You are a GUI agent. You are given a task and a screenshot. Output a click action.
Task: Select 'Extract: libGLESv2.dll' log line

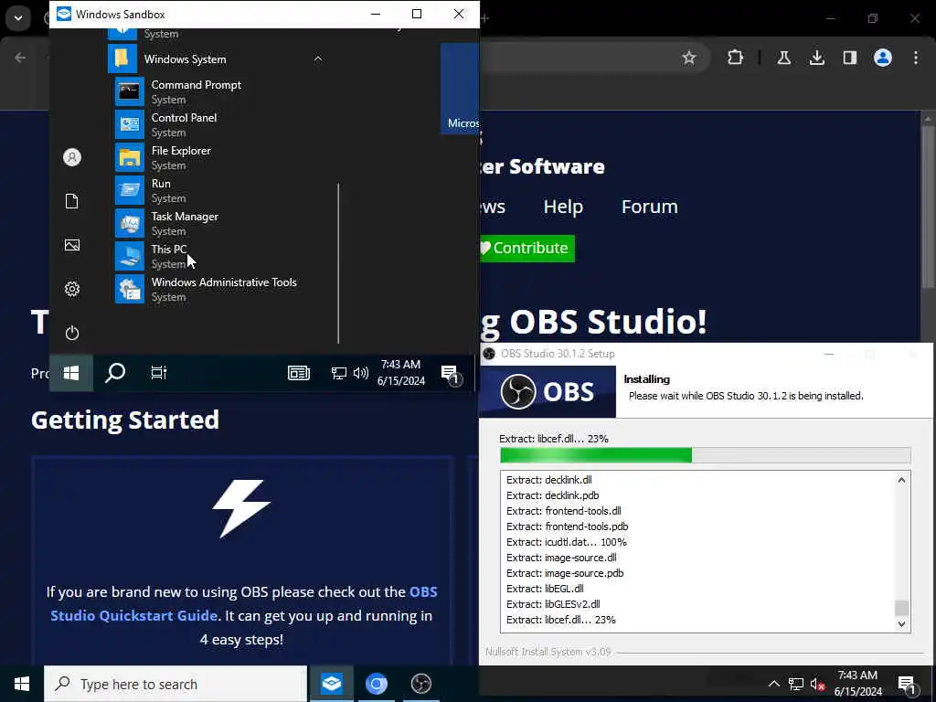(x=553, y=604)
